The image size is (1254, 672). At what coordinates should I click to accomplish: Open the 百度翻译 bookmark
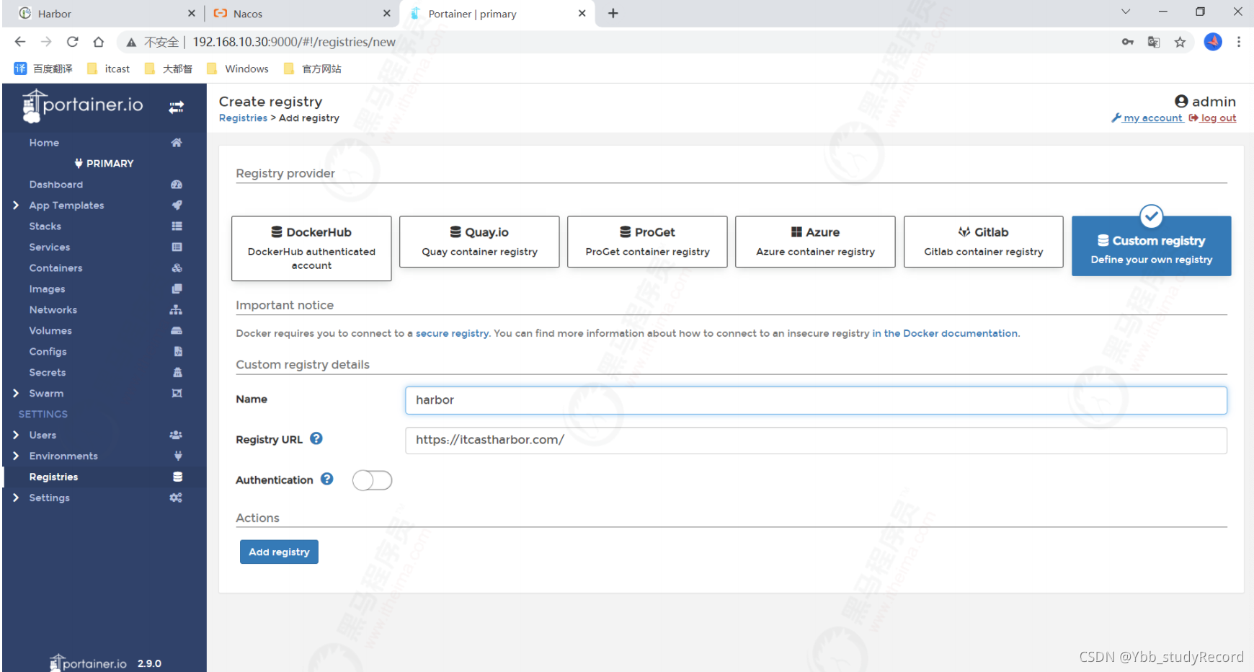pyautogui.click(x=43, y=68)
